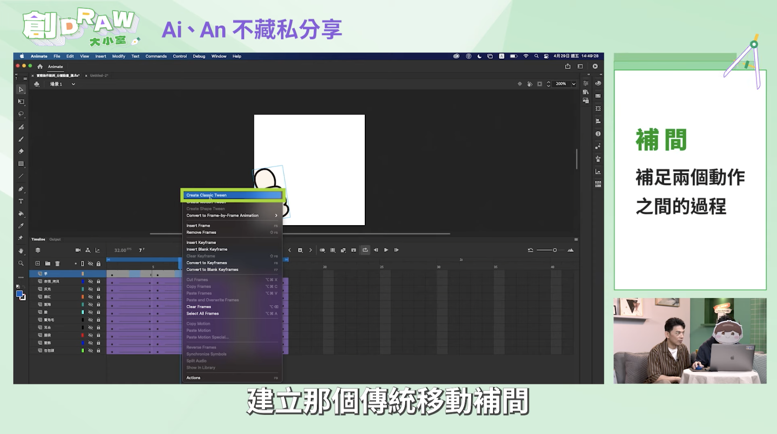Step forward one frame

(x=397, y=250)
